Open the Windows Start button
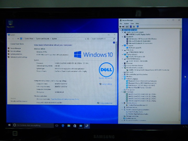188x141 pixels. pyautogui.click(x=9, y=125)
